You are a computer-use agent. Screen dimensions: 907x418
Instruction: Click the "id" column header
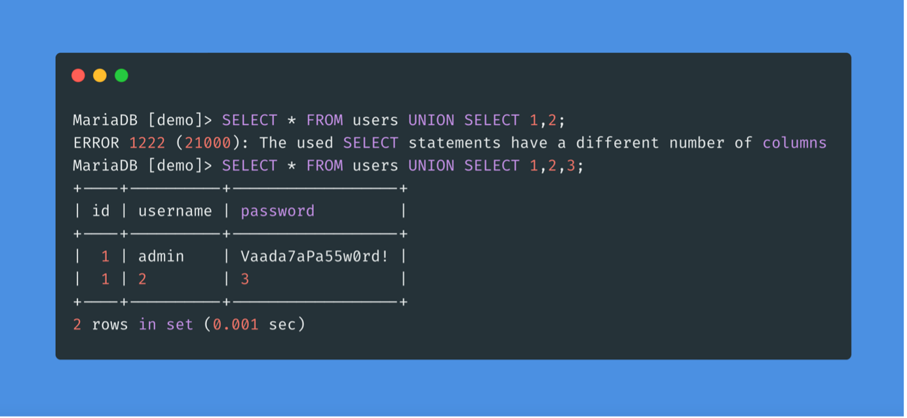tap(101, 211)
